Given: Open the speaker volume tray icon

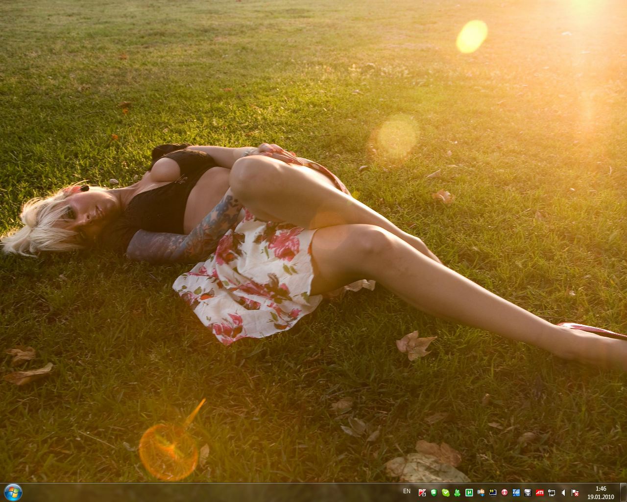Looking at the screenshot, I should 563,492.
